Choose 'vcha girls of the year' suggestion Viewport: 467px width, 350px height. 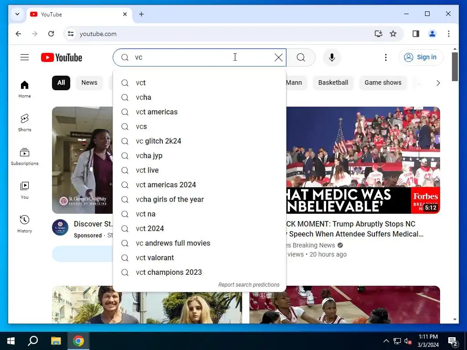pos(200,200)
